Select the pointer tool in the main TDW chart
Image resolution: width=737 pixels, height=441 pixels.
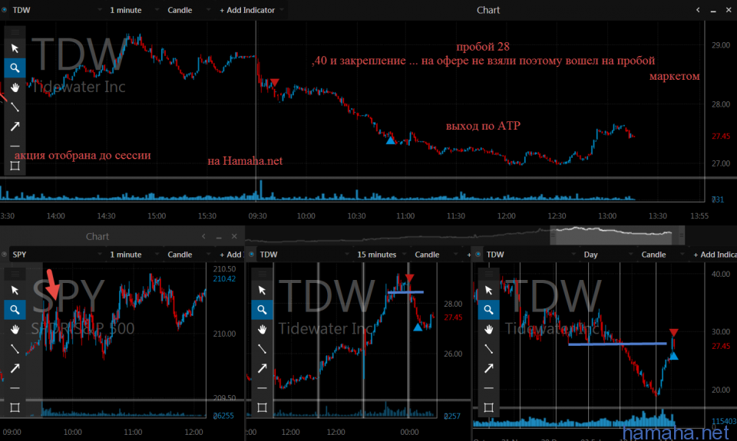tap(15, 48)
